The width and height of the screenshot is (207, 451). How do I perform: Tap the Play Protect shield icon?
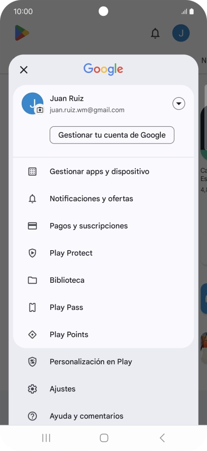click(x=32, y=253)
